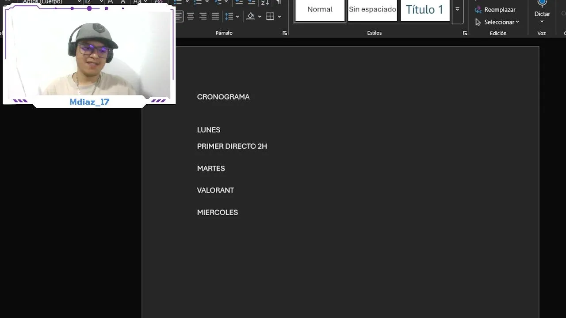The image size is (566, 318).
Task: Open Estilos pane launcher
Action: coord(465,33)
